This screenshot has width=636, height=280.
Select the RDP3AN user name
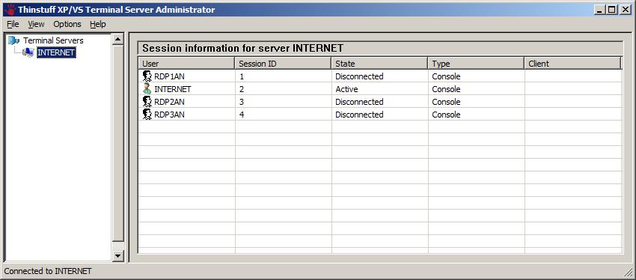(x=169, y=115)
